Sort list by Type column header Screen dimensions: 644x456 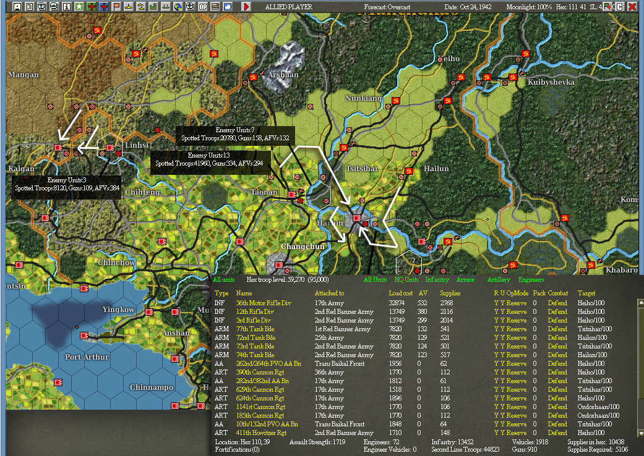coord(221,293)
